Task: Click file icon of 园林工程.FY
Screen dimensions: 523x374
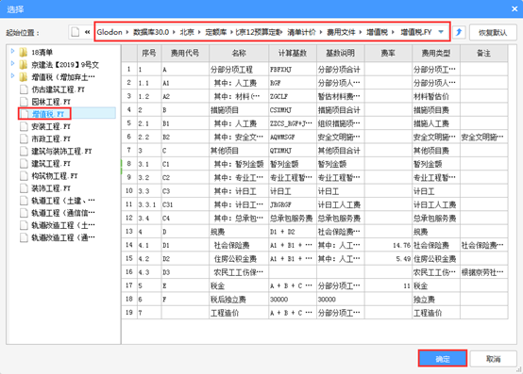Action: 24,102
